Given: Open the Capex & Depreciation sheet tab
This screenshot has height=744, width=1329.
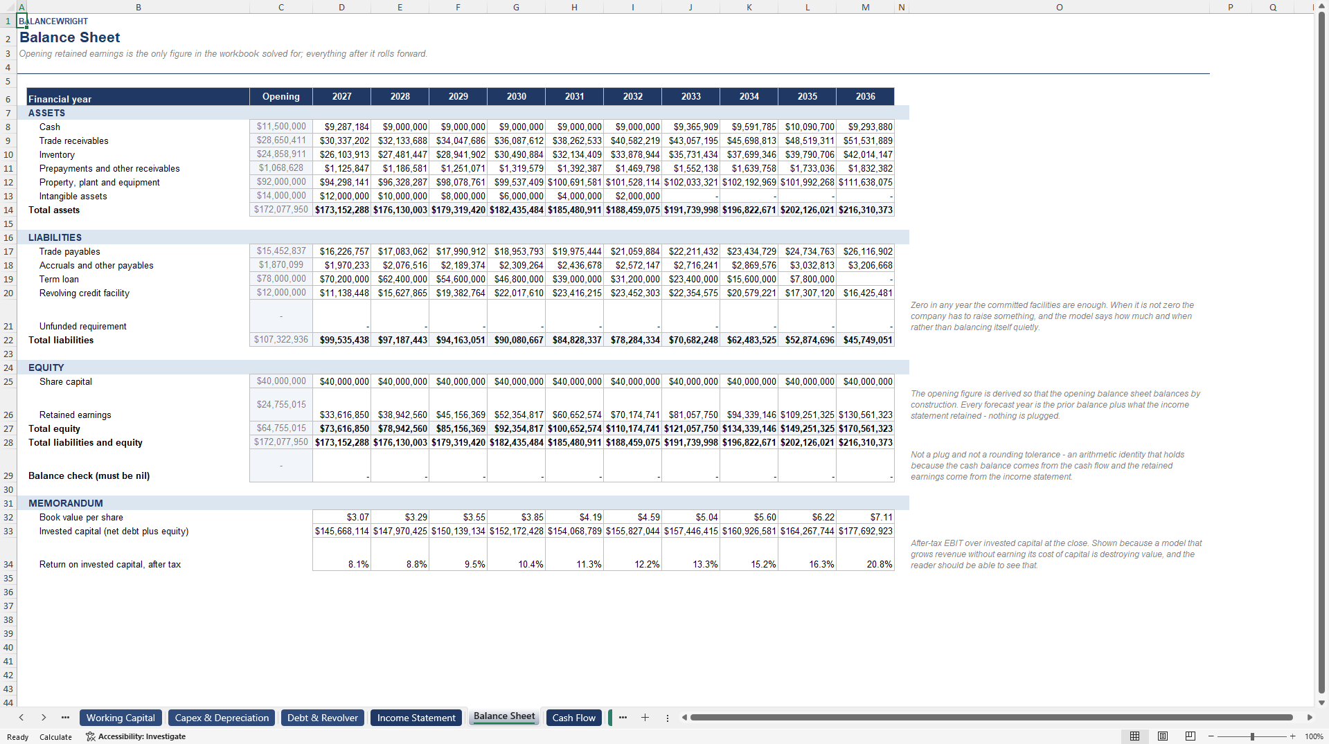Looking at the screenshot, I should (x=222, y=718).
